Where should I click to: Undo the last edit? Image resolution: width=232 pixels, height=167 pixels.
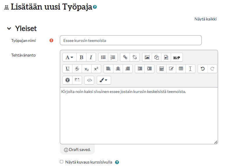tap(203, 69)
